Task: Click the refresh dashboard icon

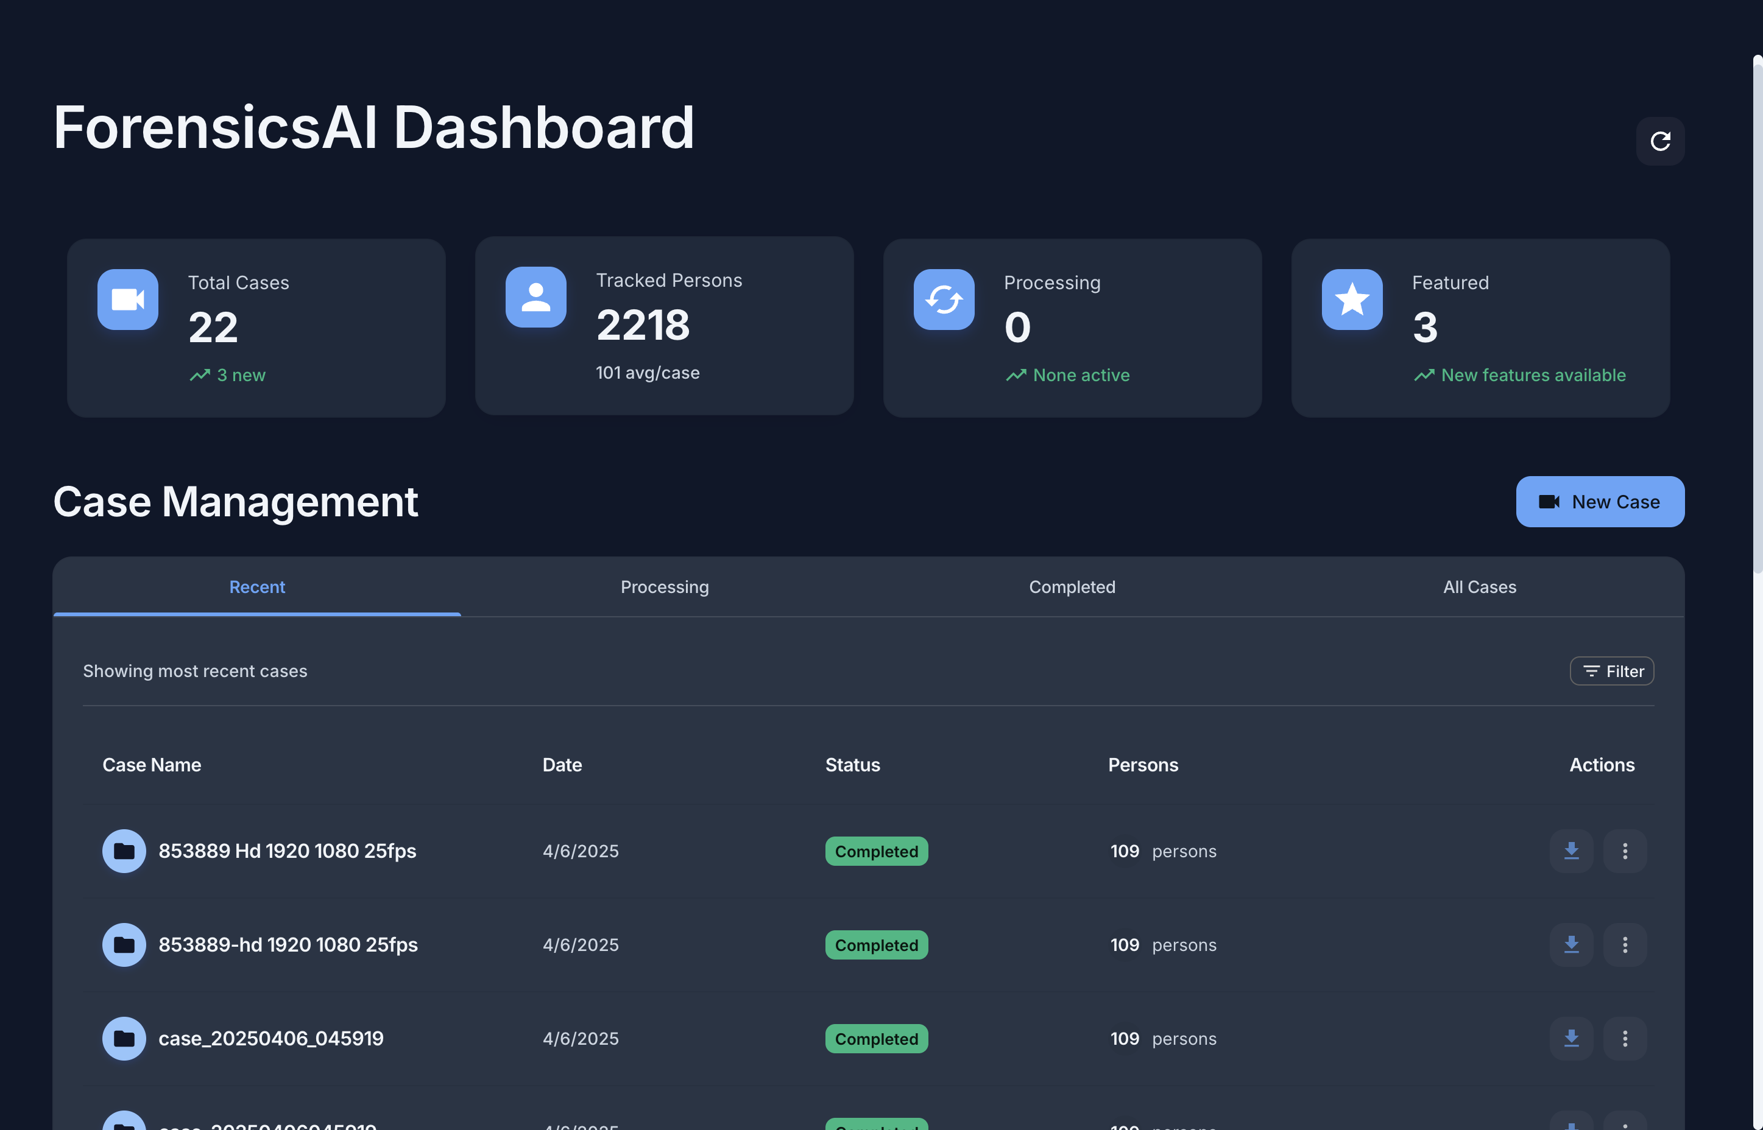Action: tap(1659, 141)
